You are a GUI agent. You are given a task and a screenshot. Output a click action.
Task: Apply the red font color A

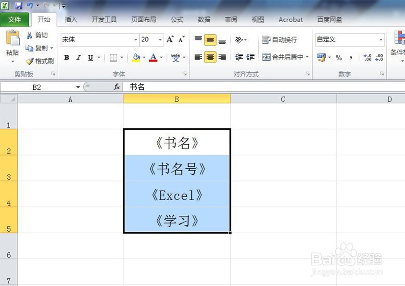[x=153, y=58]
